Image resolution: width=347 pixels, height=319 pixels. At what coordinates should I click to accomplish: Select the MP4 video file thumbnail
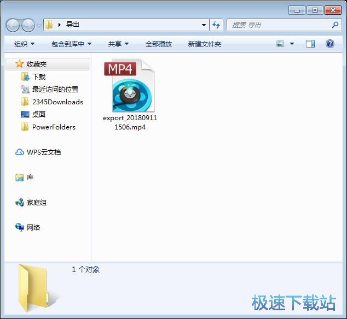130,86
